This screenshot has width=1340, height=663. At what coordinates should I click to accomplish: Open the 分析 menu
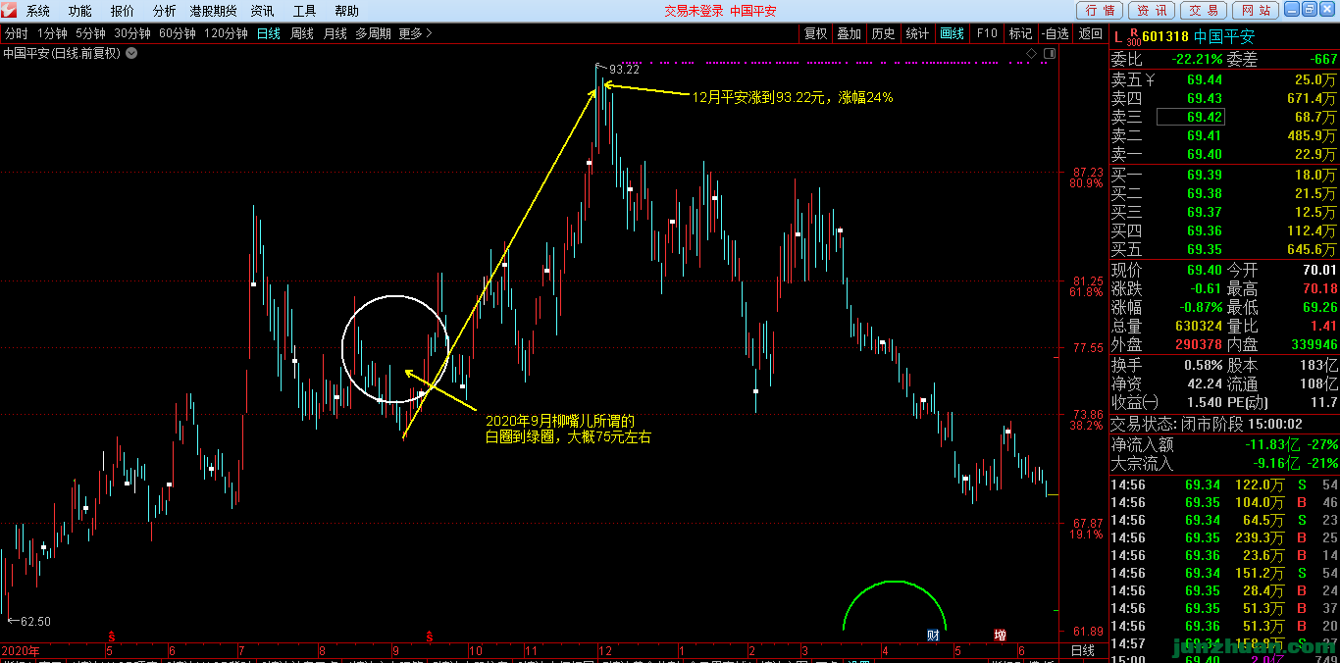coord(165,11)
